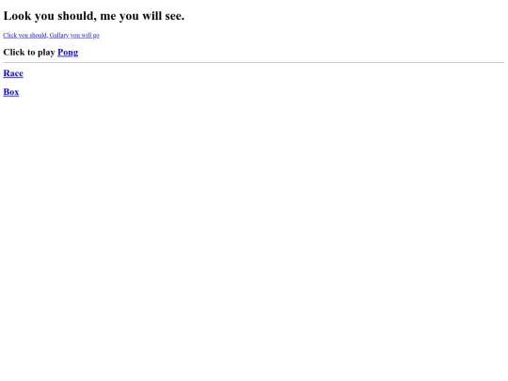The height and width of the screenshot is (381, 508).
Task: Follow the 'Click you should, Gallary you will go' link
Action: point(51,36)
